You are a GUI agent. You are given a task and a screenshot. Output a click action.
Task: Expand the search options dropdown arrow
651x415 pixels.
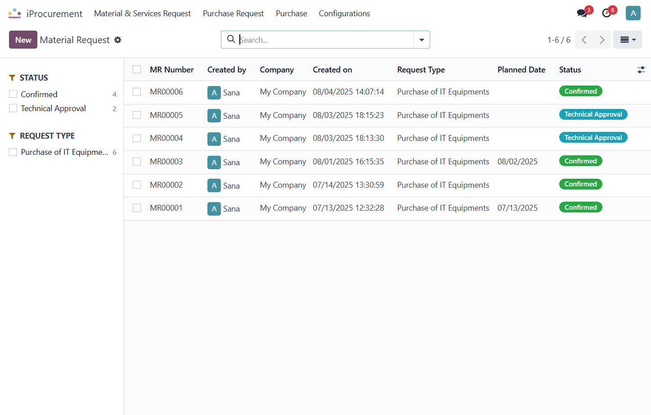(x=422, y=40)
